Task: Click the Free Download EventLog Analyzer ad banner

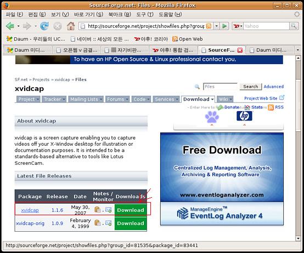Action: click(222, 179)
